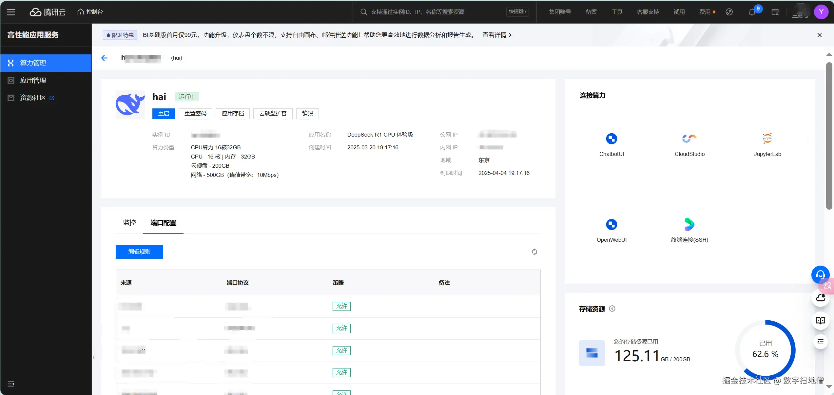The width and height of the screenshot is (834, 395).
Task: Open the notifications bell
Action: click(752, 12)
